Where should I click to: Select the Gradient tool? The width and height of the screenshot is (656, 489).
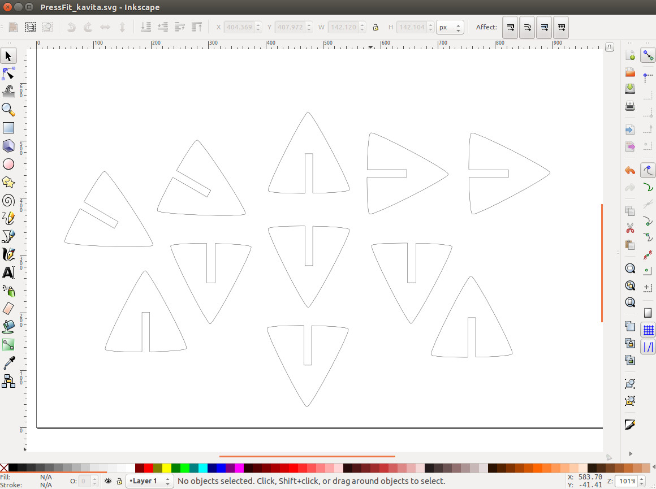(x=8, y=345)
